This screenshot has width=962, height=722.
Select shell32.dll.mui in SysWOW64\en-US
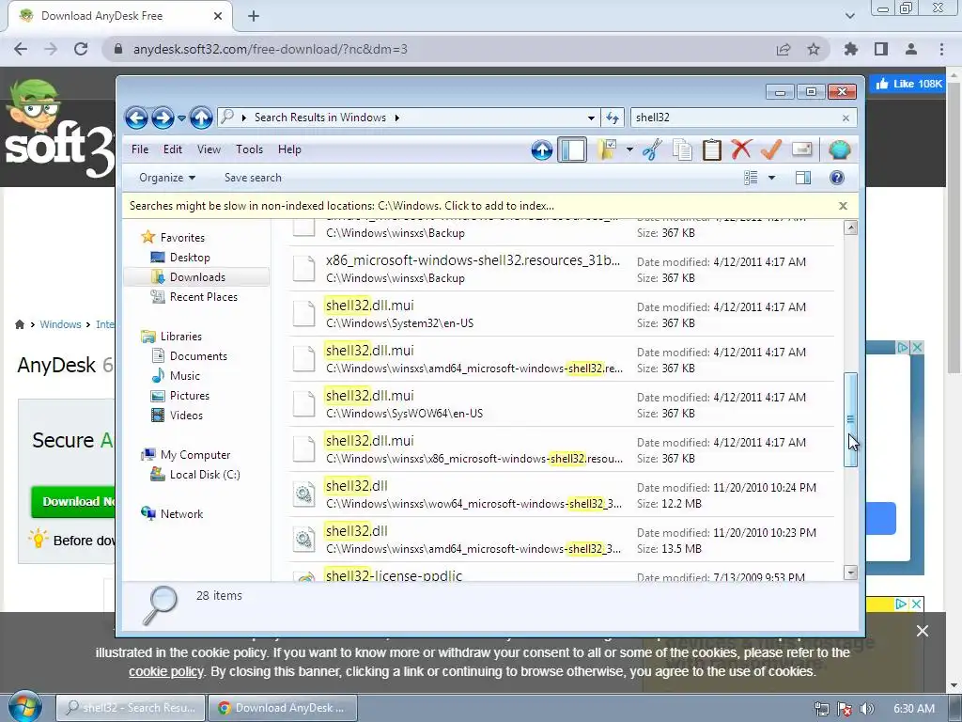click(562, 404)
